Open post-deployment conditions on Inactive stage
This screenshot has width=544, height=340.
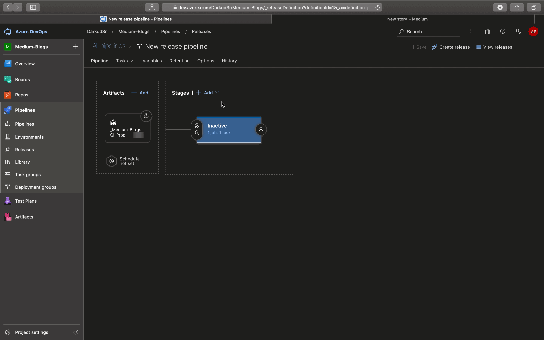point(261,129)
